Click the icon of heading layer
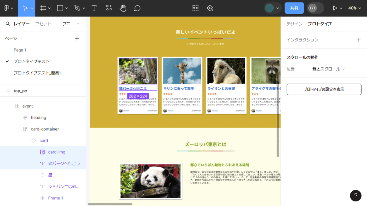The width and height of the screenshot is (367, 206). coord(25,117)
